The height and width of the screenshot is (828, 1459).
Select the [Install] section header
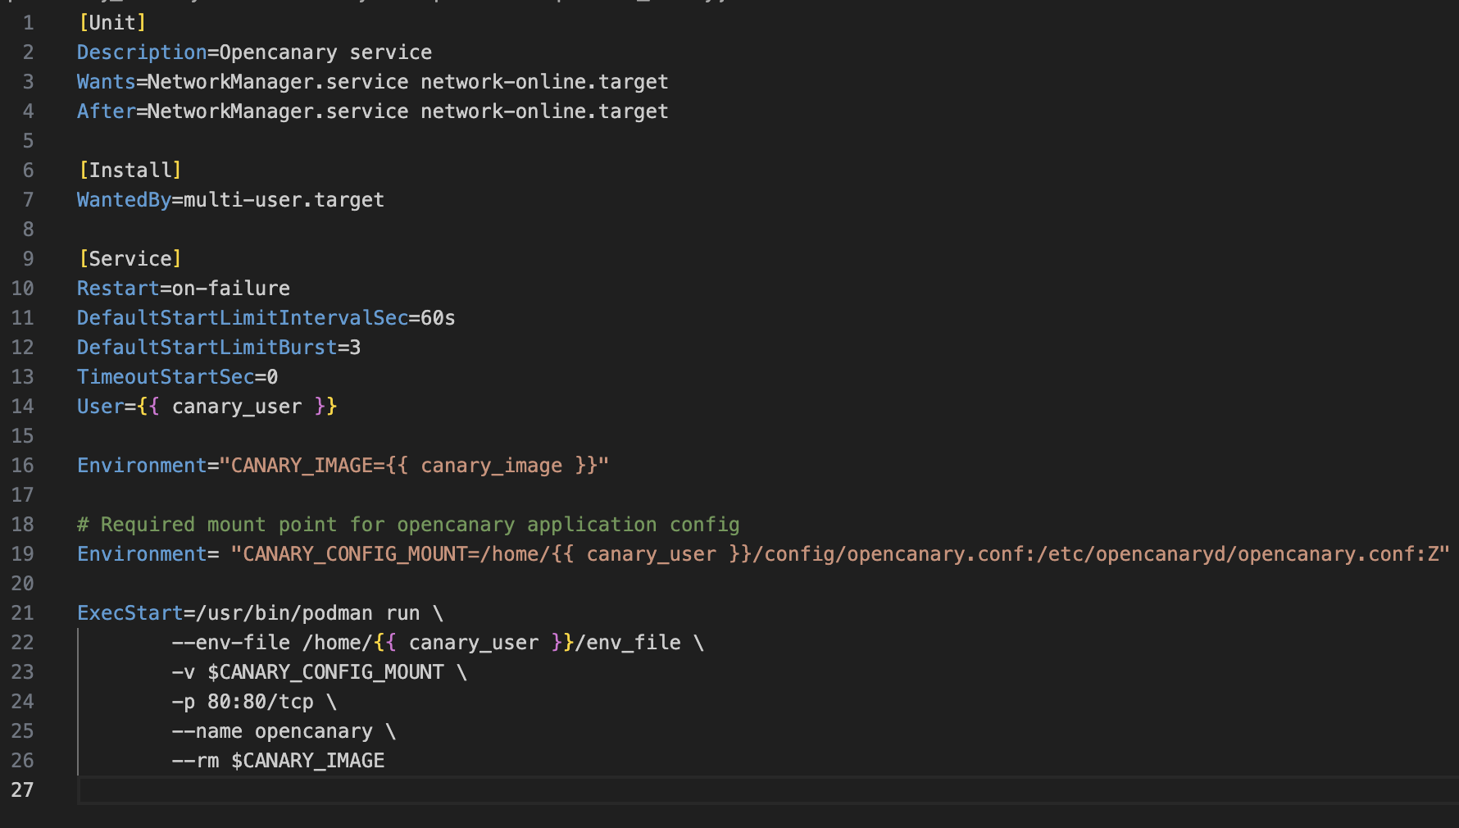tap(130, 170)
